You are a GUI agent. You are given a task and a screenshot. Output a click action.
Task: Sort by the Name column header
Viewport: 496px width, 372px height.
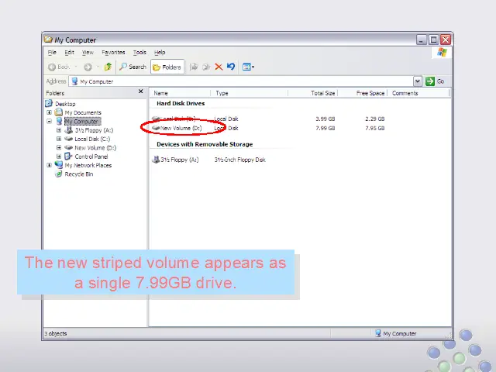point(181,93)
